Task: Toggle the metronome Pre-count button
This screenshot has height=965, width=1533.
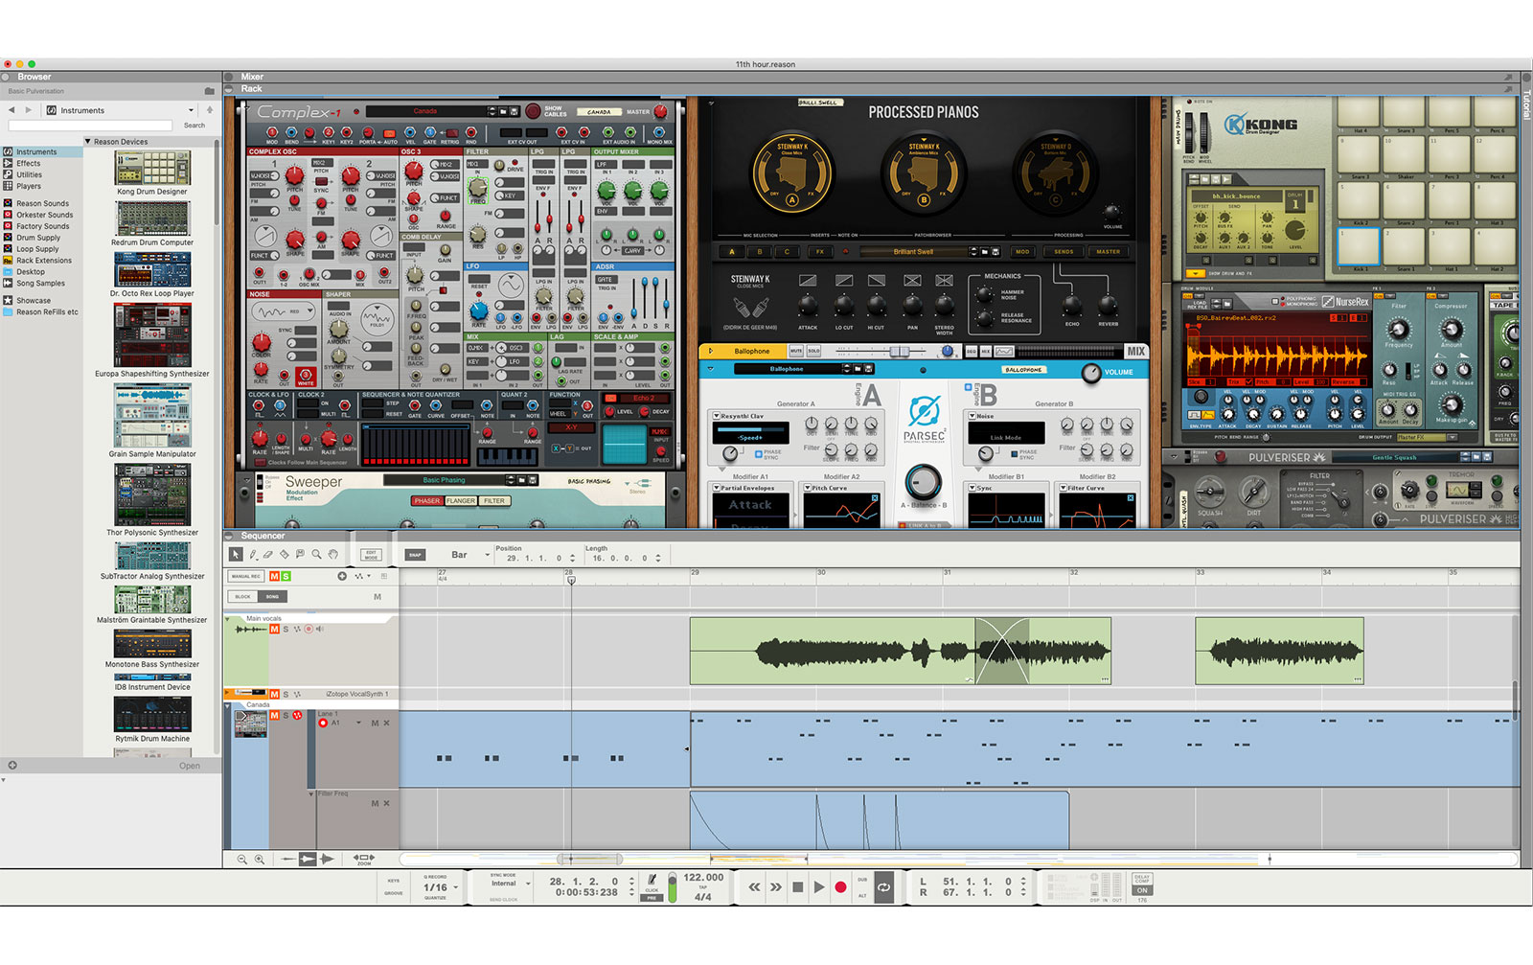Action: point(652,898)
